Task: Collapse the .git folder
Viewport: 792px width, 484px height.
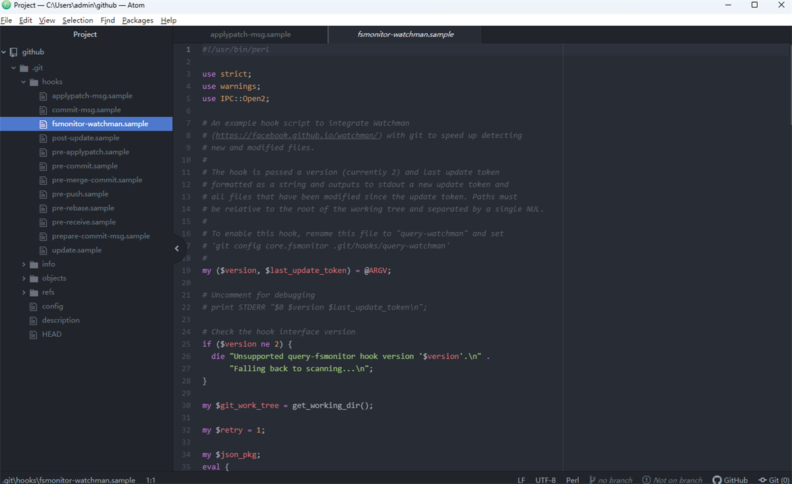Action: [x=14, y=67]
